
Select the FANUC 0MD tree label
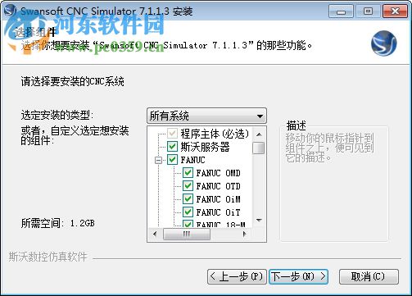[218, 173]
